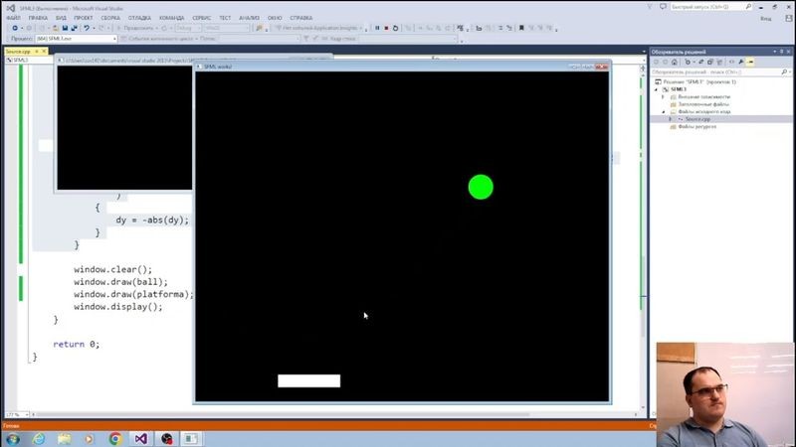Click the green ball in SFML window
Screen dimensions: 796x447
pos(481,187)
